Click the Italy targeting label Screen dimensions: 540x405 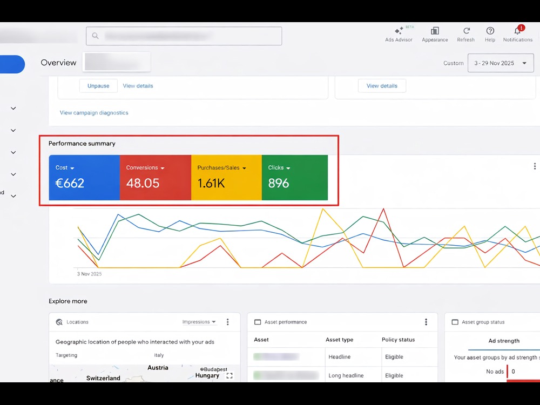coord(159,355)
